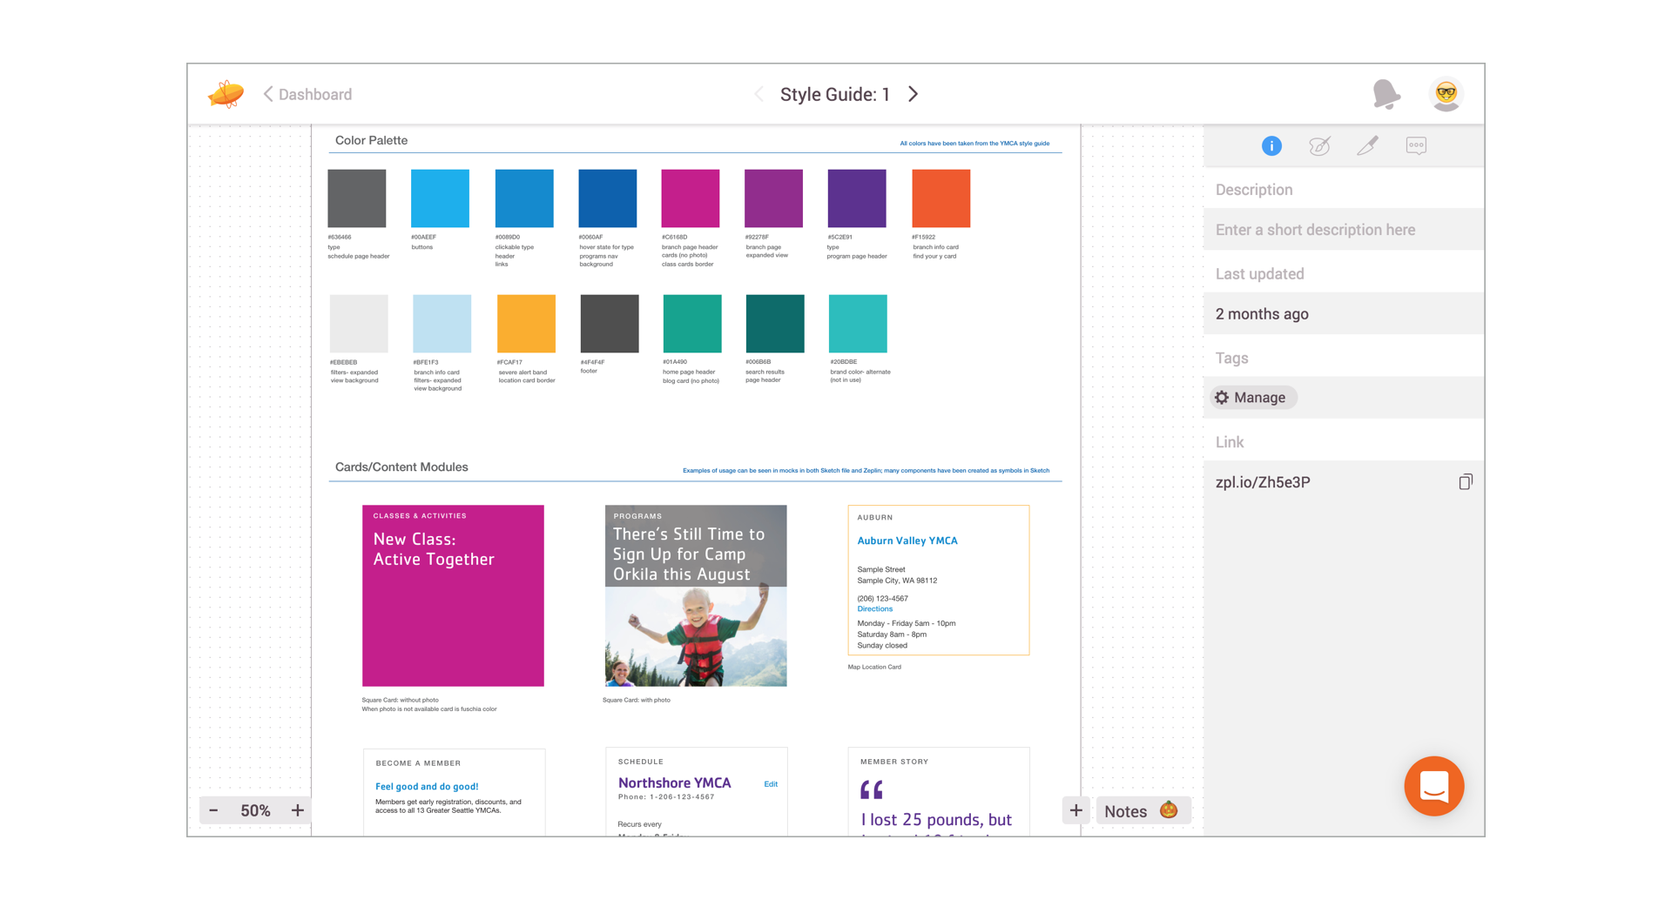Go to previous screen arrow
1672x900 pixels.
(758, 94)
